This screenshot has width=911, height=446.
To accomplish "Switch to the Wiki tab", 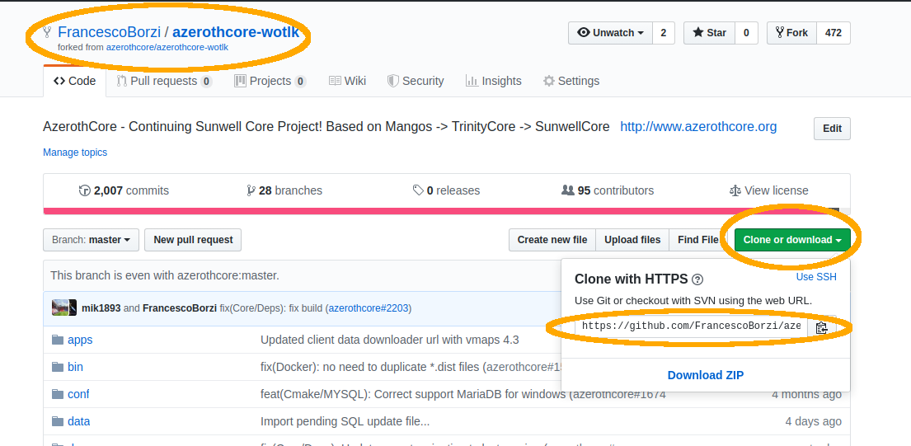I will (347, 82).
